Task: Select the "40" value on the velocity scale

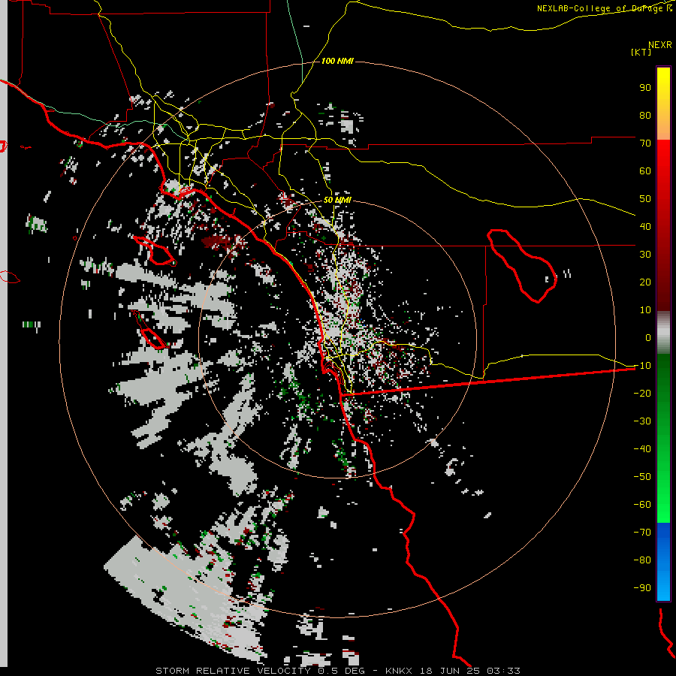Action: click(645, 227)
